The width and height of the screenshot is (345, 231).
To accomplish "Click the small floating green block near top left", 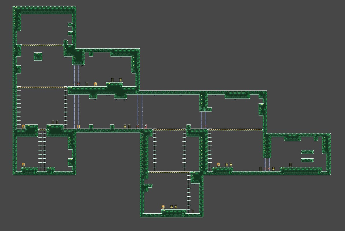I will (38, 57).
